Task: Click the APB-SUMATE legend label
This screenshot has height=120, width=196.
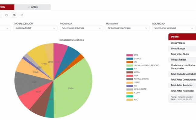Action: tap(140, 89)
